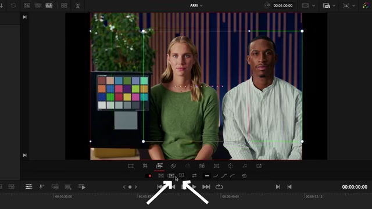Jump to timeline start button
This screenshot has height=209, width=372.
point(160,187)
